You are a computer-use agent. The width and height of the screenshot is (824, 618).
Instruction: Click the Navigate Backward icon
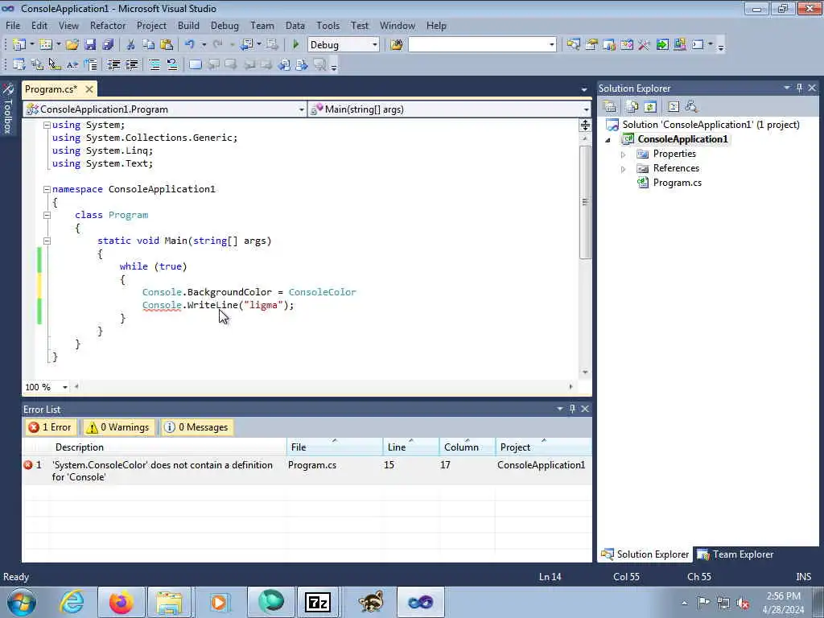[x=246, y=45]
